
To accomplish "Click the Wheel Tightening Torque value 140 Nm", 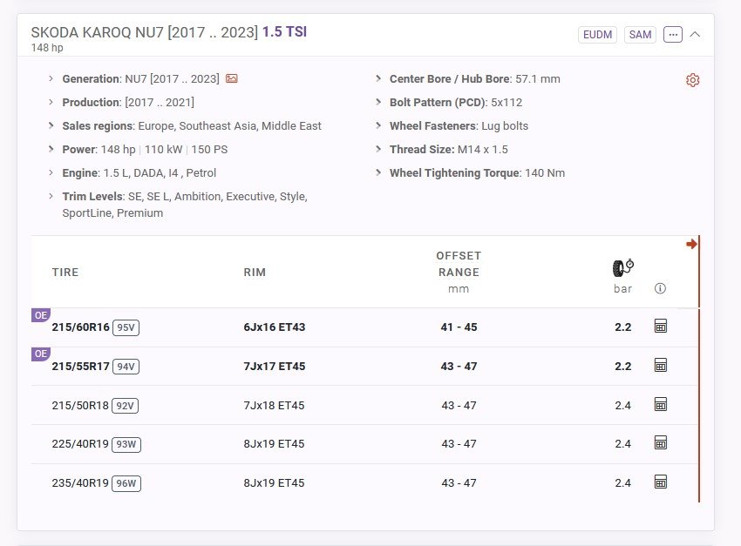I will (545, 173).
